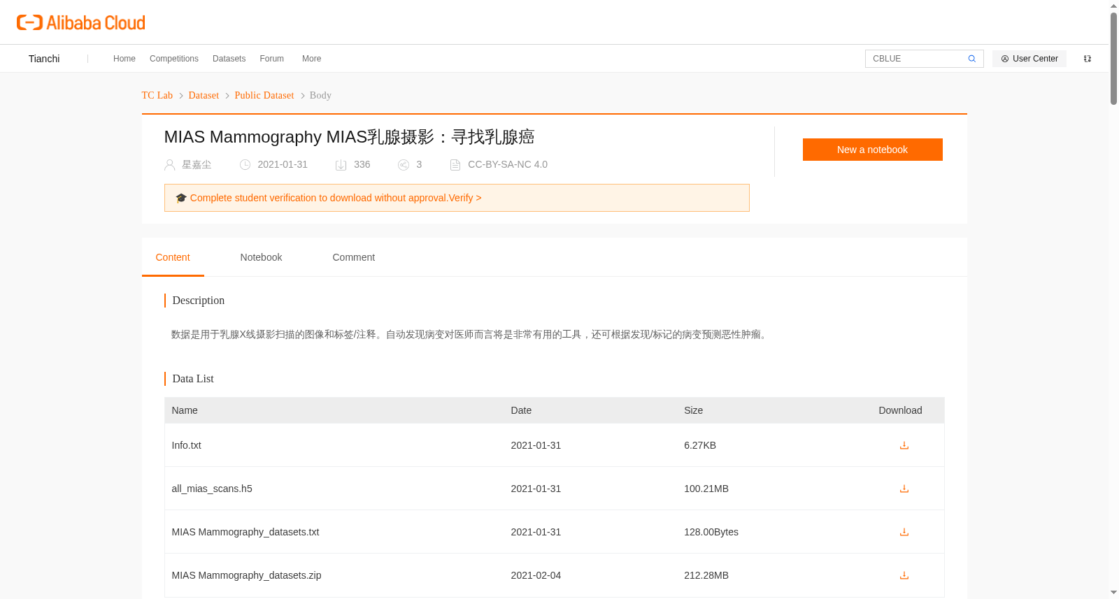The width and height of the screenshot is (1119, 599).
Task: Click the New a notebook button
Action: [872, 150]
